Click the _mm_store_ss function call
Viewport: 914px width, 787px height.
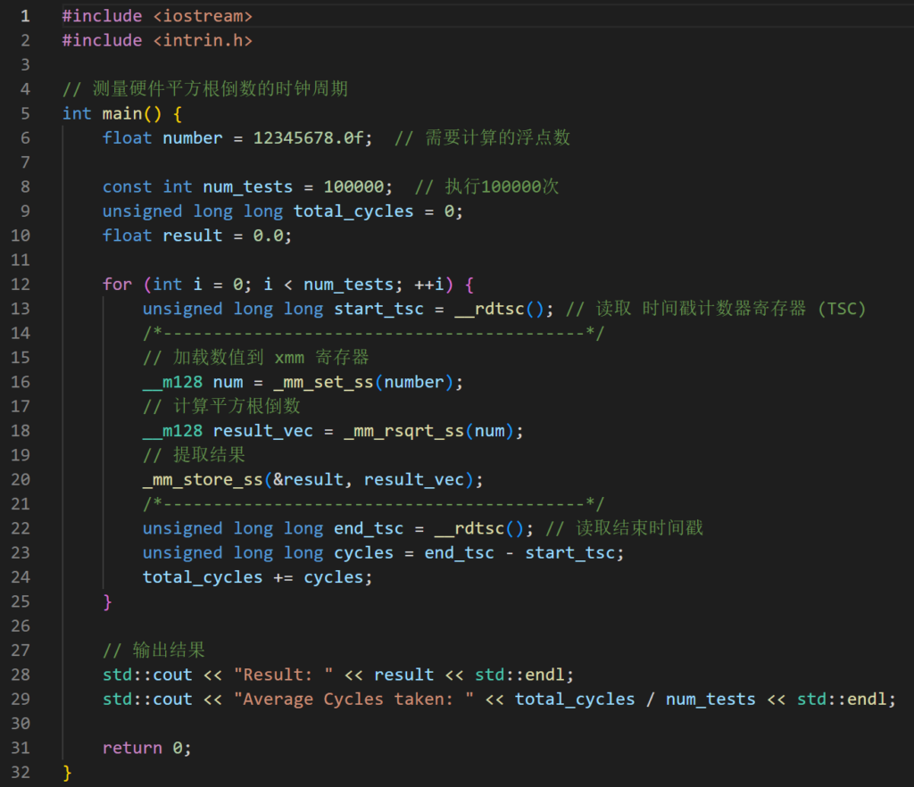tap(202, 479)
